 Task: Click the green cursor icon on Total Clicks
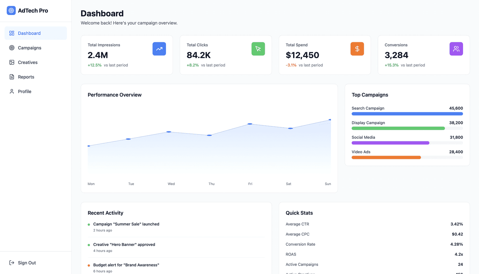pos(258,49)
